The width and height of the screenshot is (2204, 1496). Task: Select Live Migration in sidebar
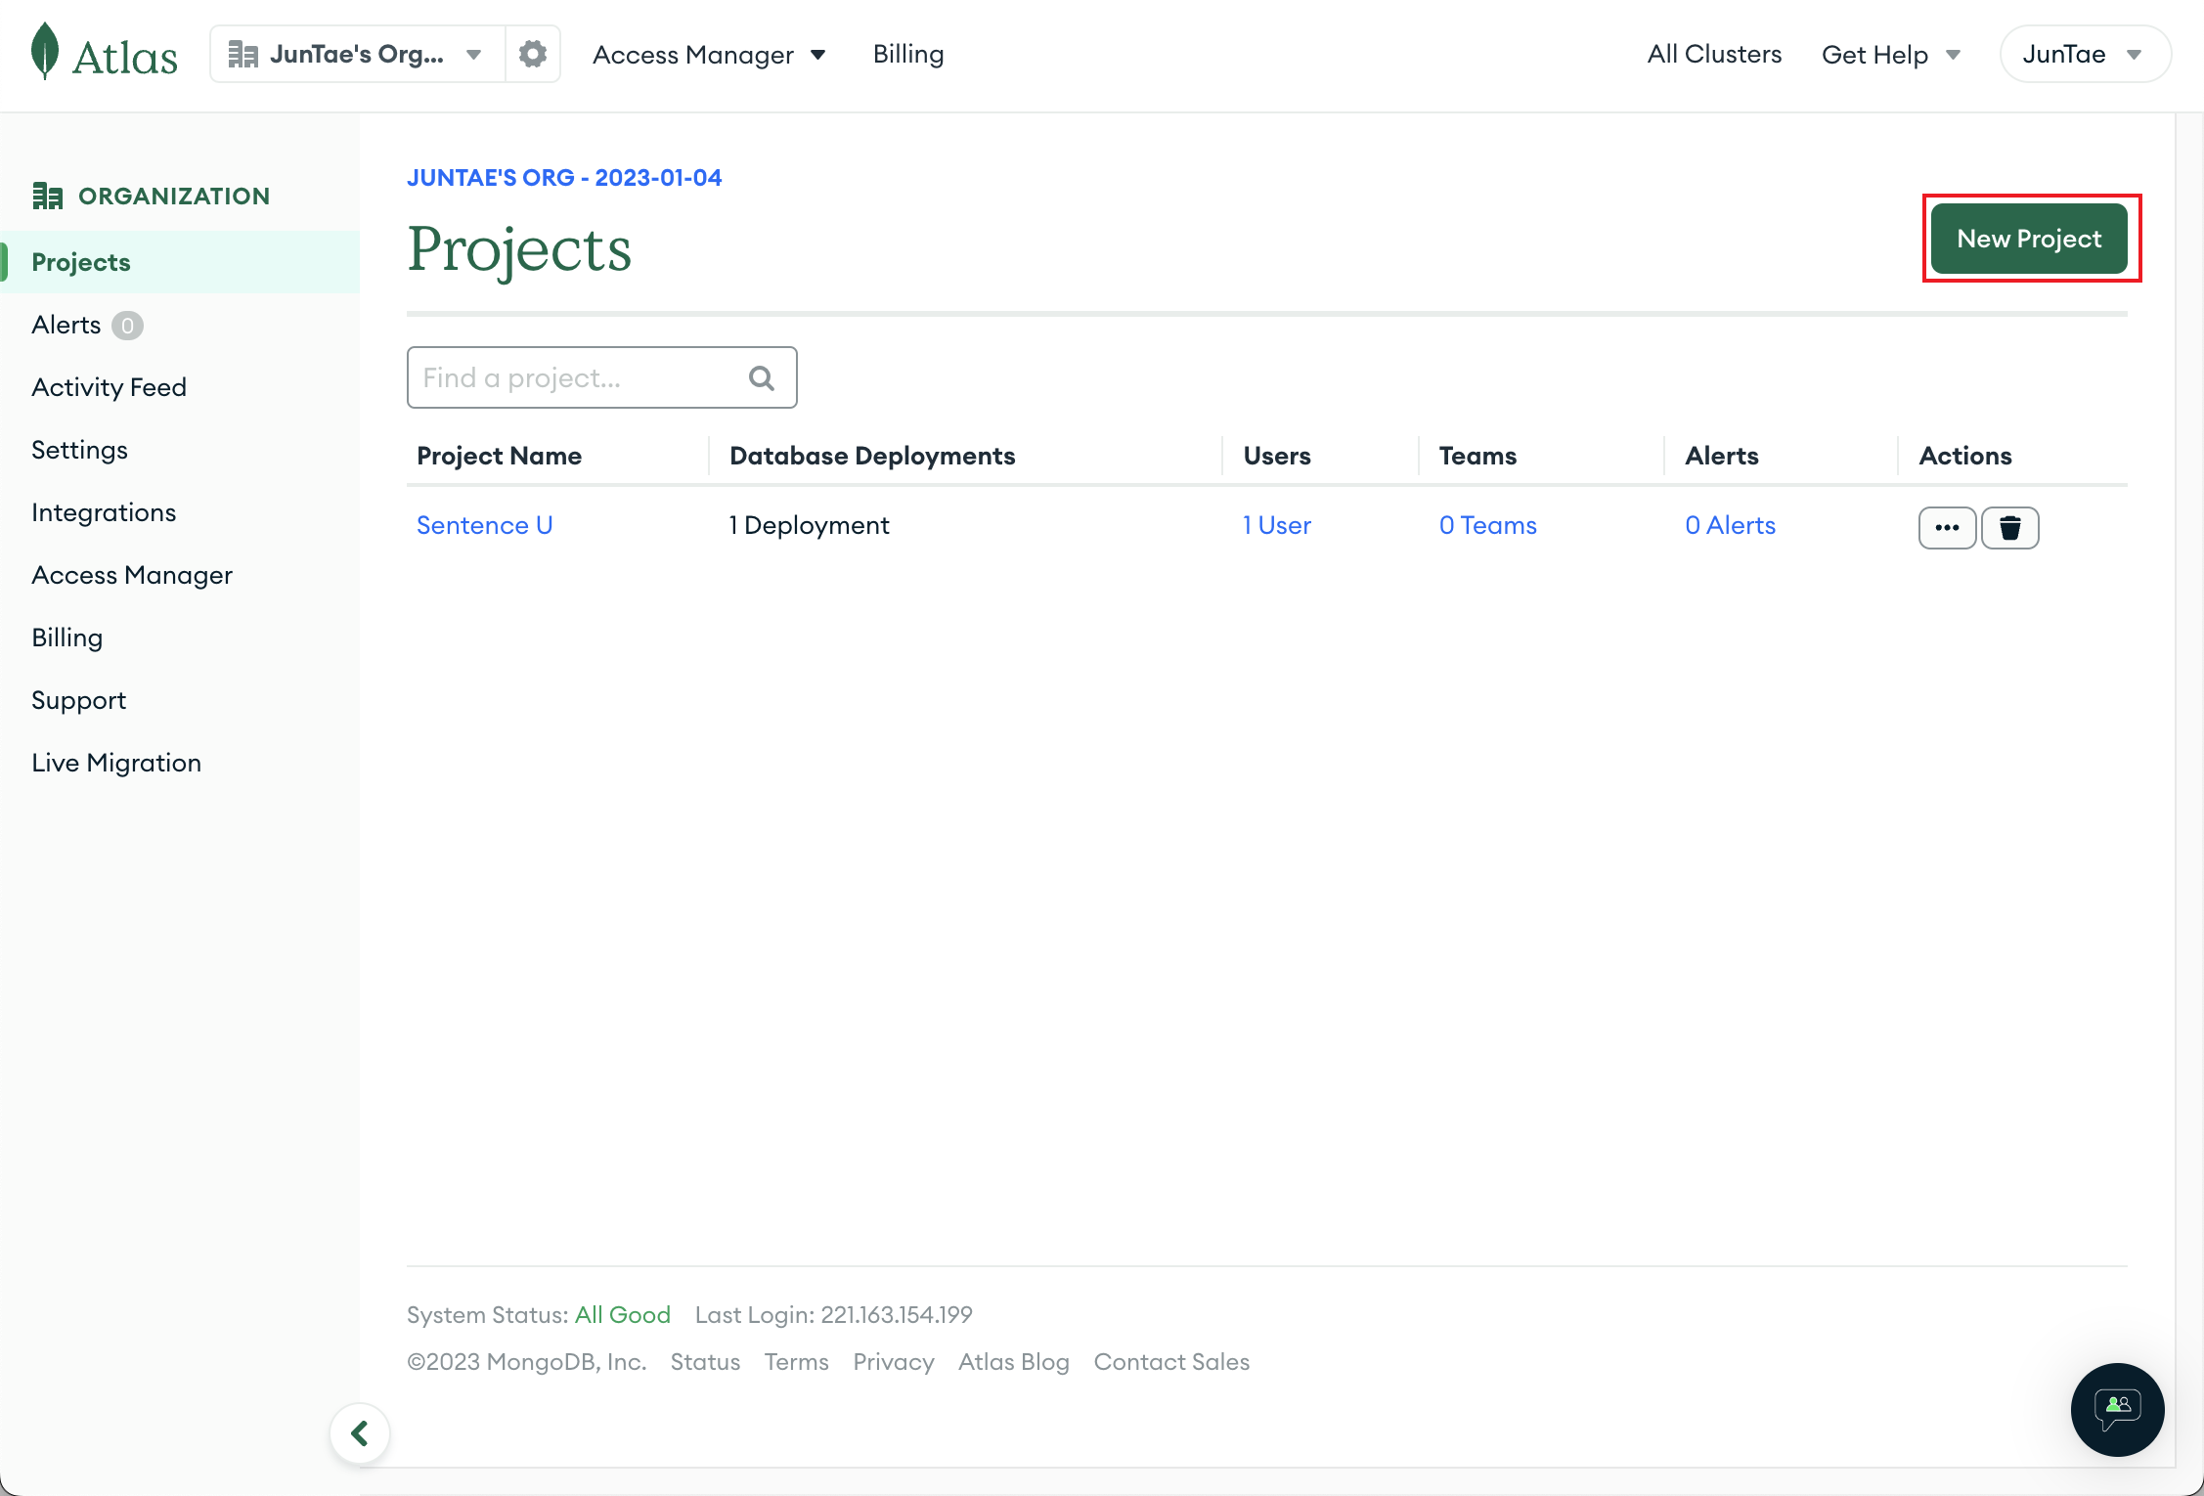[116, 763]
